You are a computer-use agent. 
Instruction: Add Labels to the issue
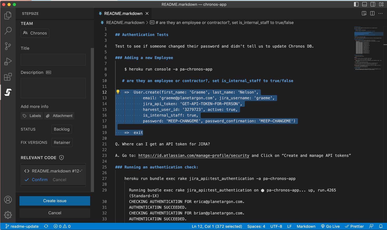[32, 116]
